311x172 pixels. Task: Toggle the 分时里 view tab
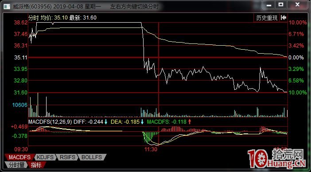(x=16, y=164)
